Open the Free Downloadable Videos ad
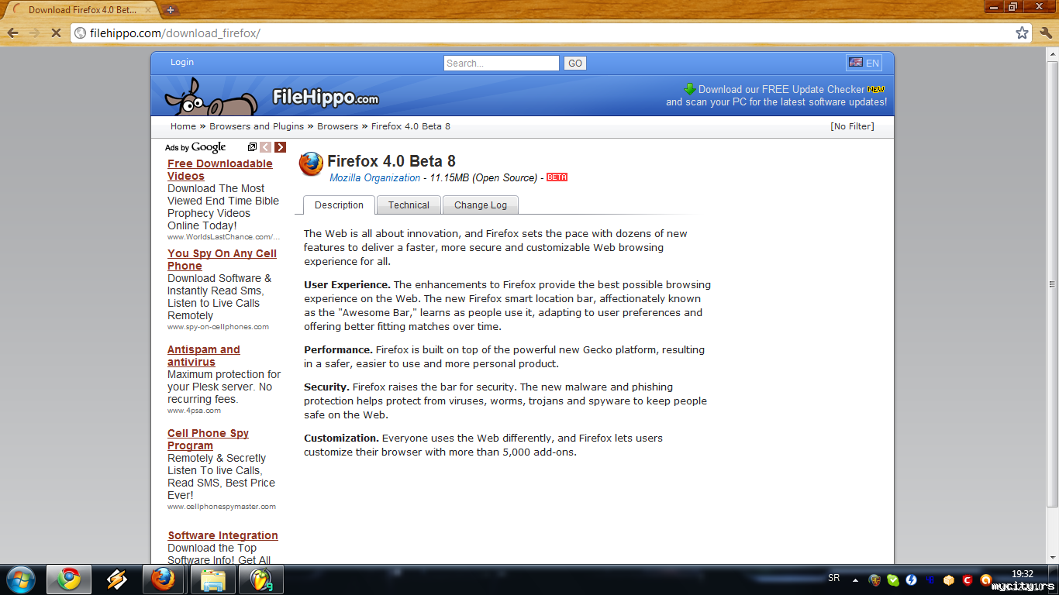Screen dimensions: 1059x595 point(220,170)
